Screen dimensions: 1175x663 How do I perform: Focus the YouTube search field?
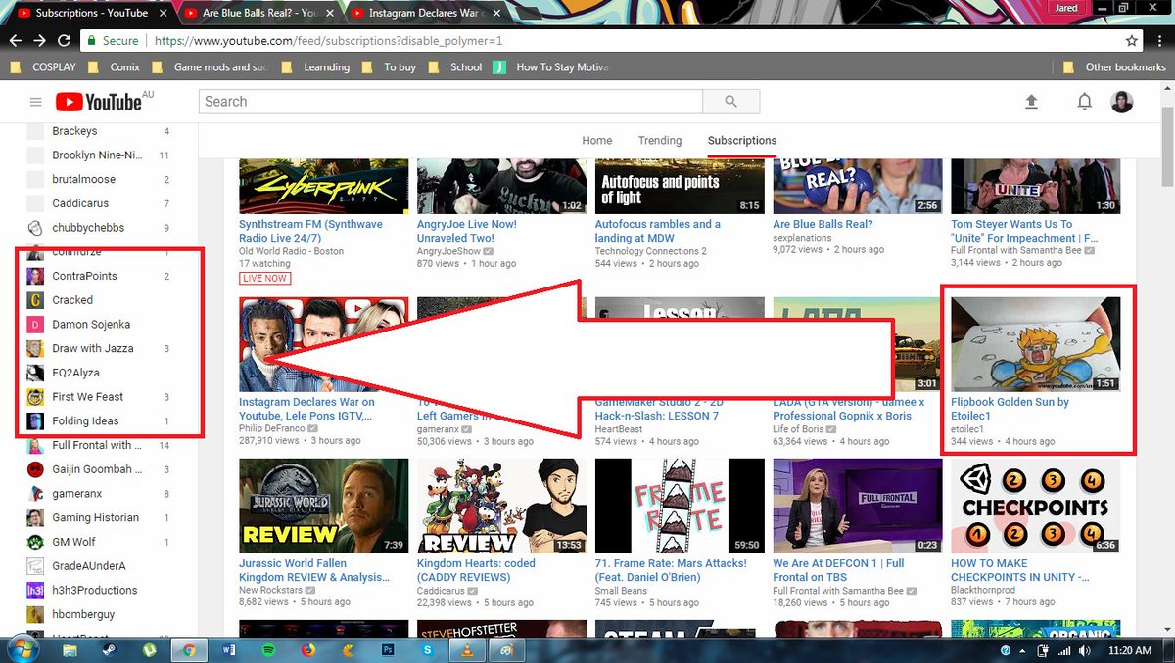[451, 102]
